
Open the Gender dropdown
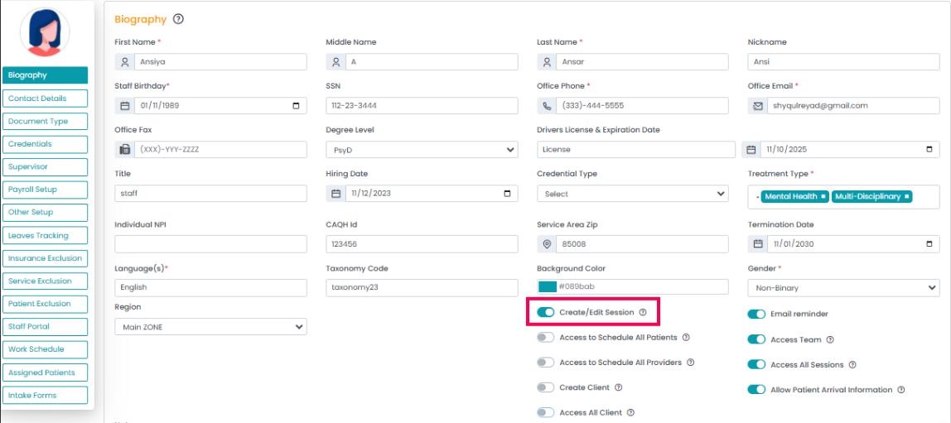(x=843, y=288)
